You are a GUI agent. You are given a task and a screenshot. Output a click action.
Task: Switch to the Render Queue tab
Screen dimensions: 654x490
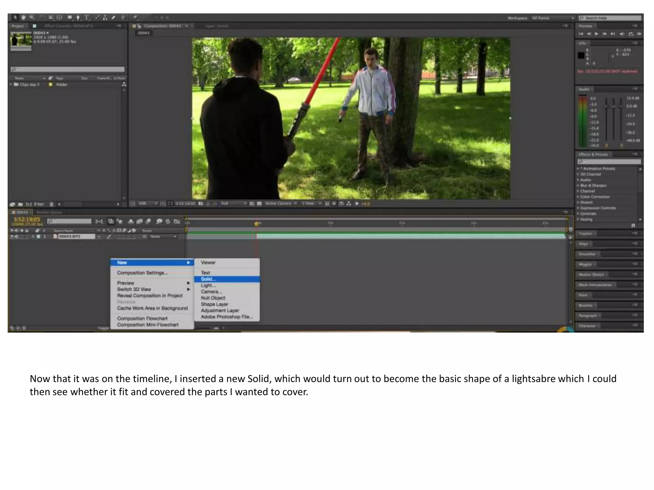tap(49, 212)
